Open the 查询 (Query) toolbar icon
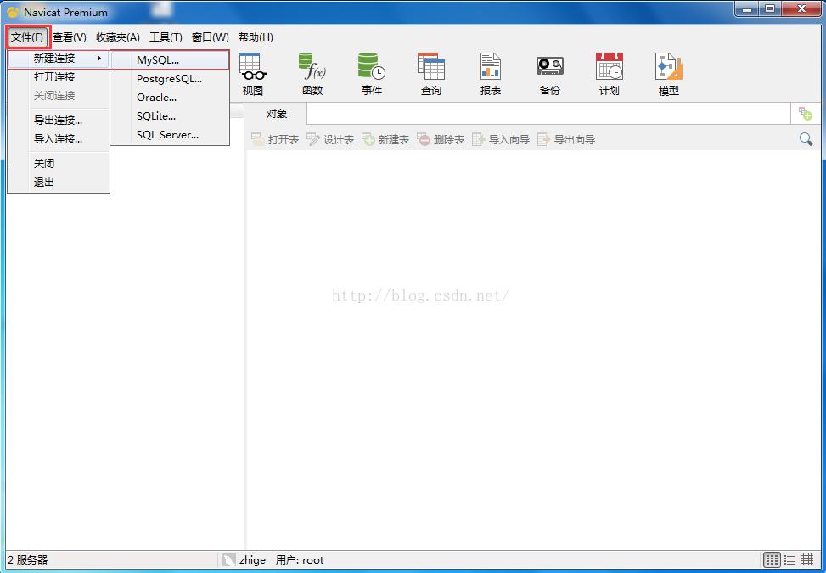 click(x=431, y=74)
